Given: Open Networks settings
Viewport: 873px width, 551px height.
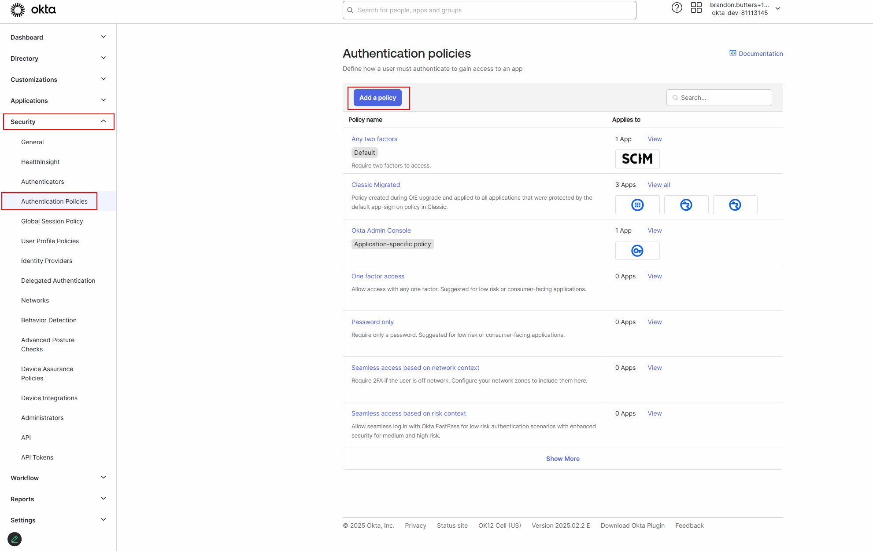Looking at the screenshot, I should (35, 300).
